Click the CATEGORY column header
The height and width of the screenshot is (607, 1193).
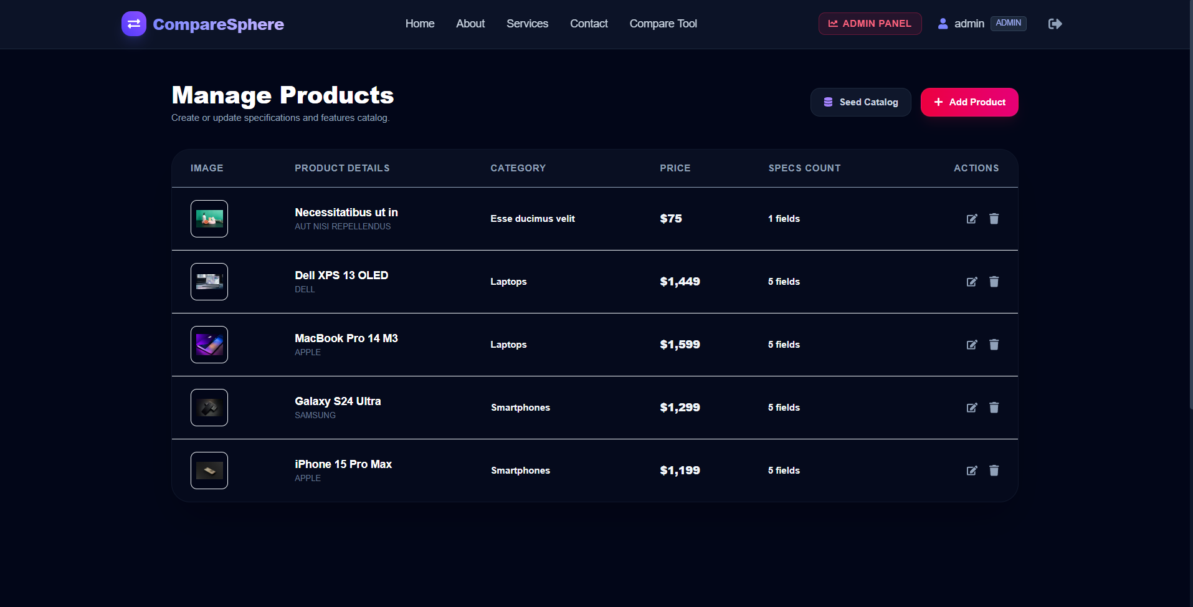click(x=518, y=168)
